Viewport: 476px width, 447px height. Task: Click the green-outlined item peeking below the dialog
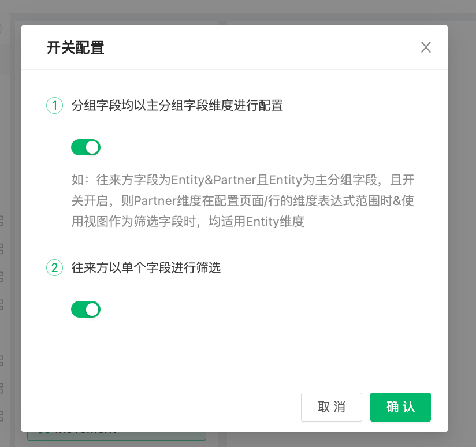[117, 436]
